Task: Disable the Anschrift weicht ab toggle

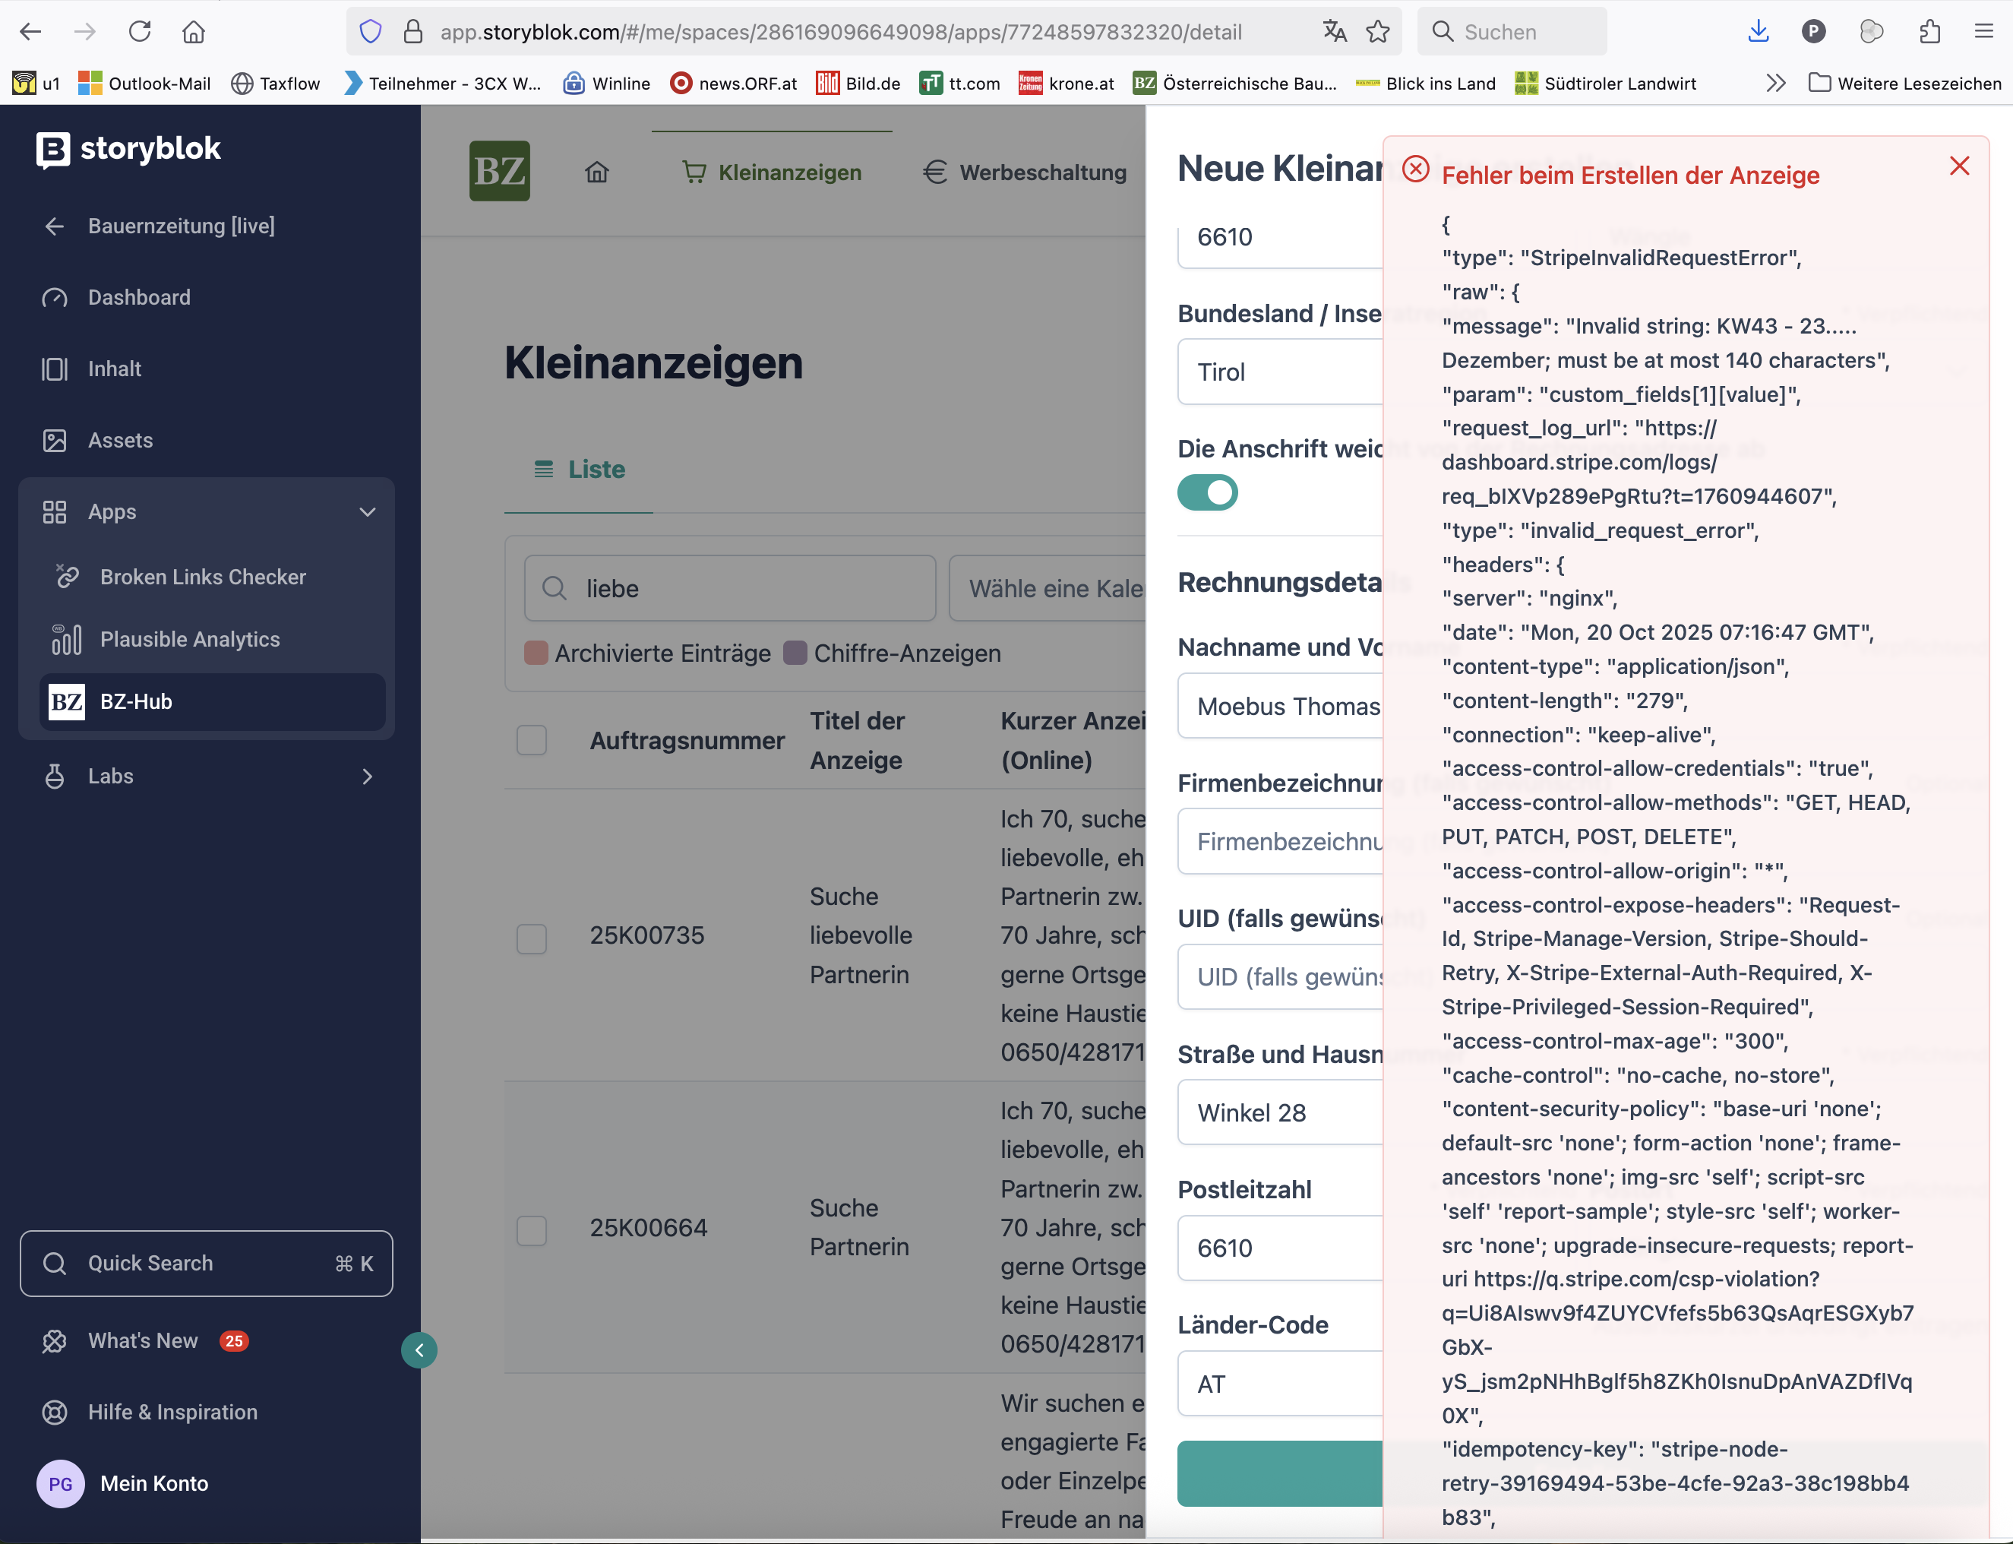Action: pyautogui.click(x=1207, y=492)
